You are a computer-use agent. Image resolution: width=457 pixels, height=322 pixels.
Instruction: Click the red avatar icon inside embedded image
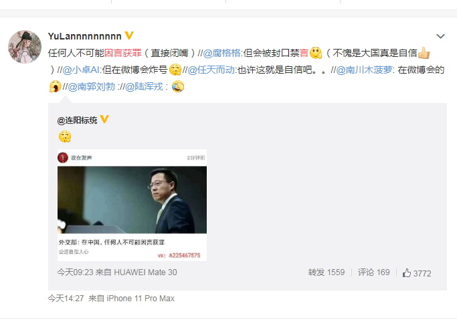[x=63, y=158]
